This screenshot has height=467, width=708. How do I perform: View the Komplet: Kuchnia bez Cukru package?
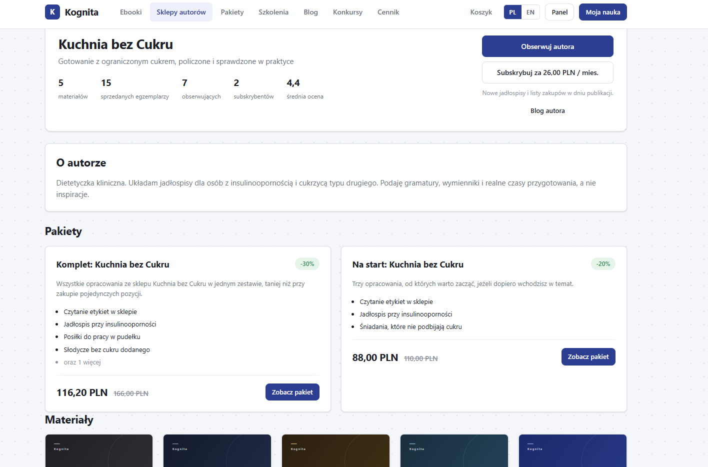[292, 392]
